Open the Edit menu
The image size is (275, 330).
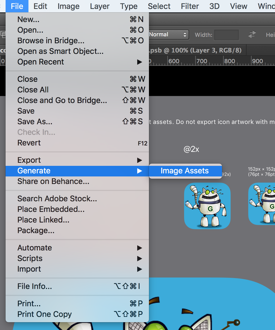(x=40, y=6)
